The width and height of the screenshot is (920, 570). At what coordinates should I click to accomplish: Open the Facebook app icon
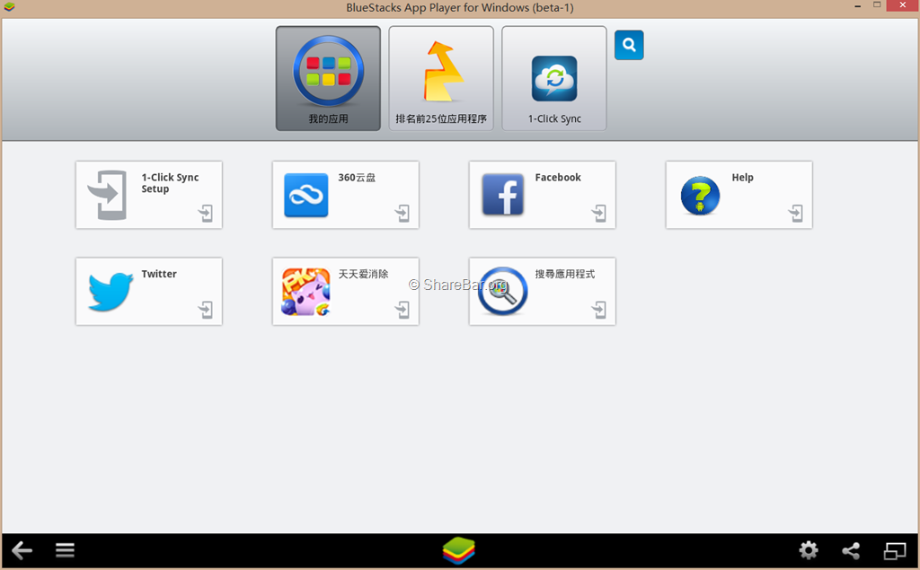pos(503,195)
